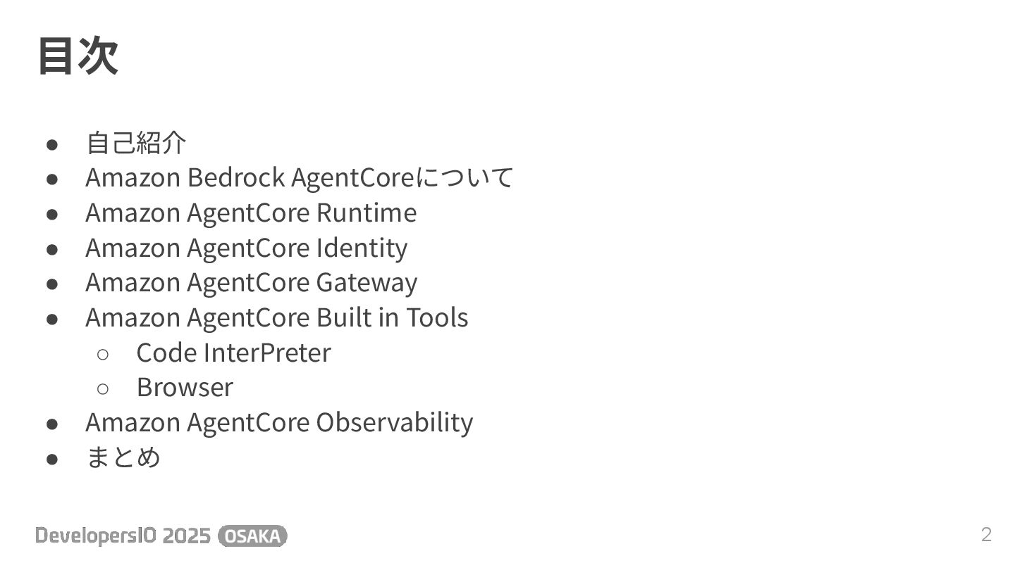Click the Amazon AgentCore Identity entry

pyautogui.click(x=247, y=248)
